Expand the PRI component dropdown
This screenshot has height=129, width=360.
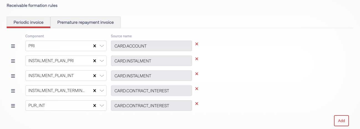tap(102, 46)
